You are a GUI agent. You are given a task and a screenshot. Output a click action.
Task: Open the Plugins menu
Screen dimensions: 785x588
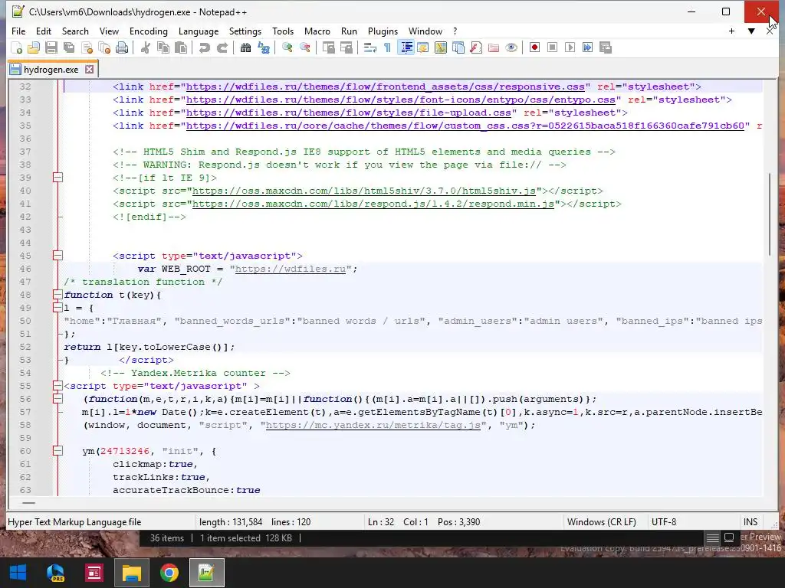pos(383,31)
